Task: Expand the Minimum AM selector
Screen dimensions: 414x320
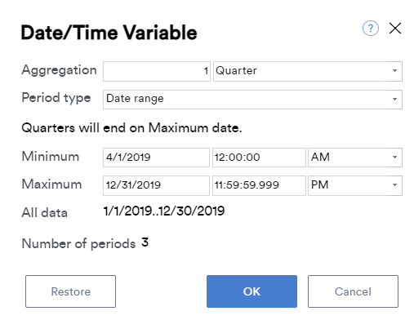Action: (x=355, y=158)
